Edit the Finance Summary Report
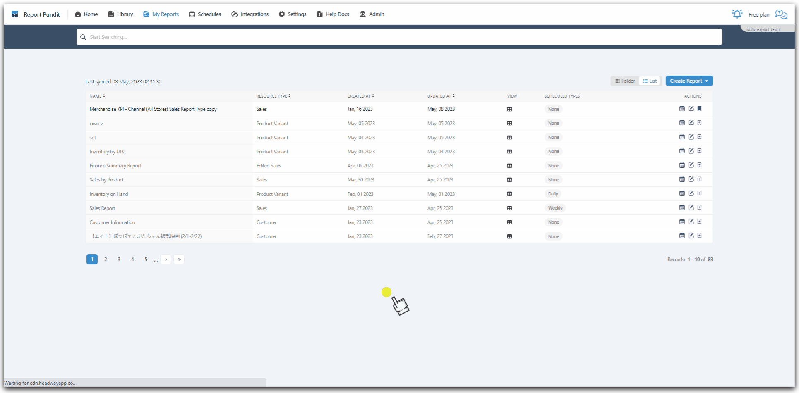The height and width of the screenshot is (393, 799). point(691,165)
